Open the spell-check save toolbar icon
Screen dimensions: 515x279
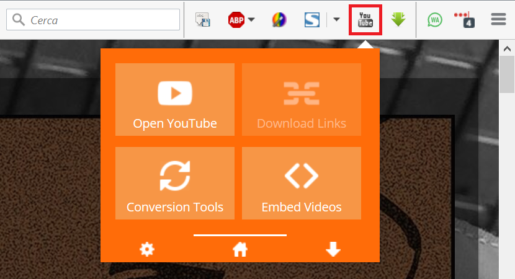[x=203, y=20]
